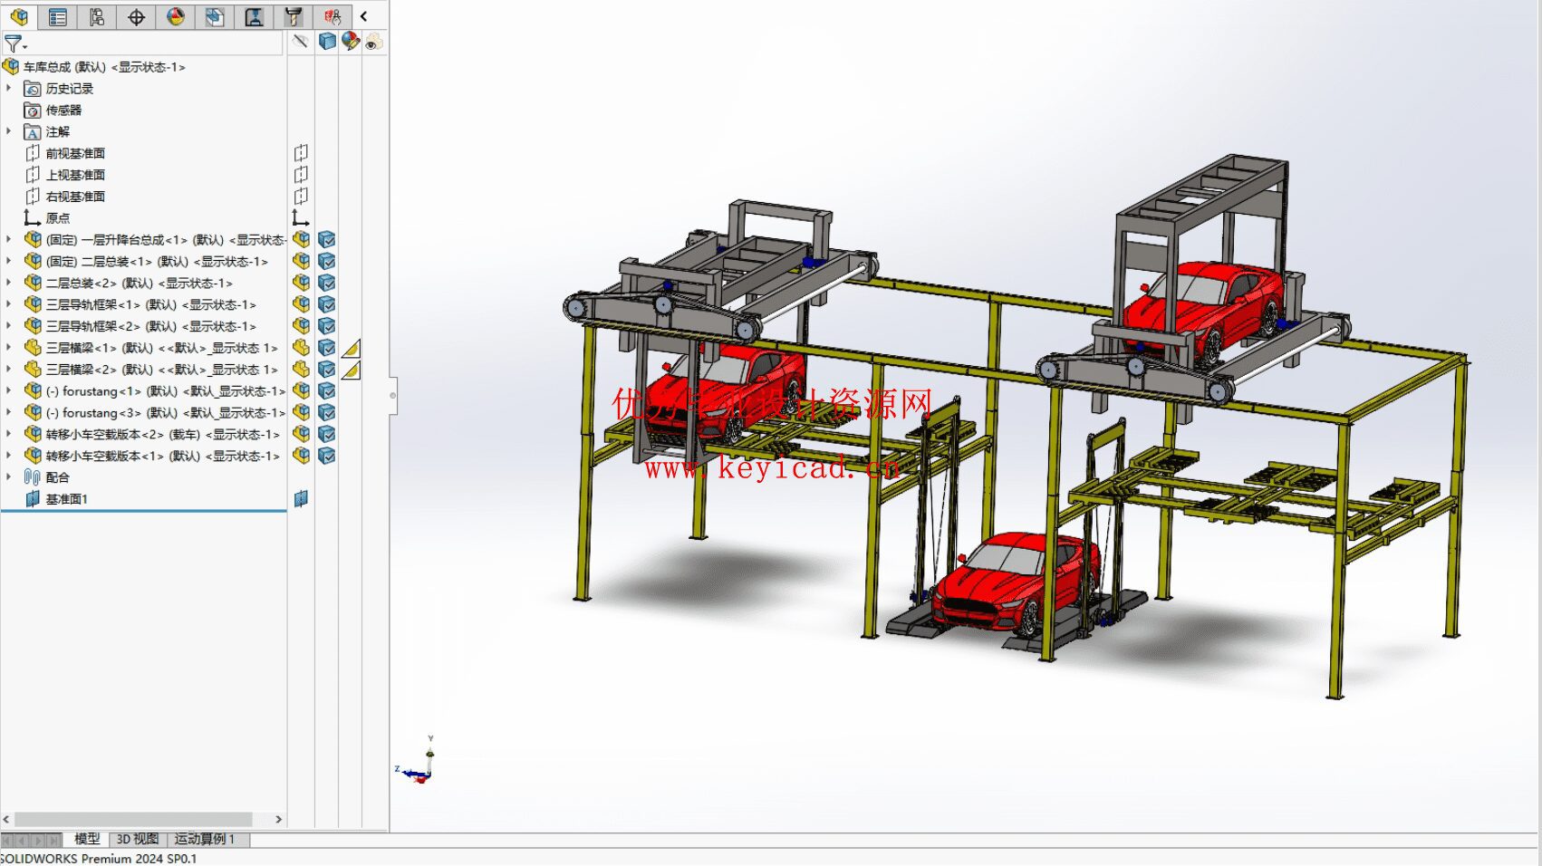Expand the 历史记录 folder
The height and width of the screenshot is (866, 1542).
(9, 88)
